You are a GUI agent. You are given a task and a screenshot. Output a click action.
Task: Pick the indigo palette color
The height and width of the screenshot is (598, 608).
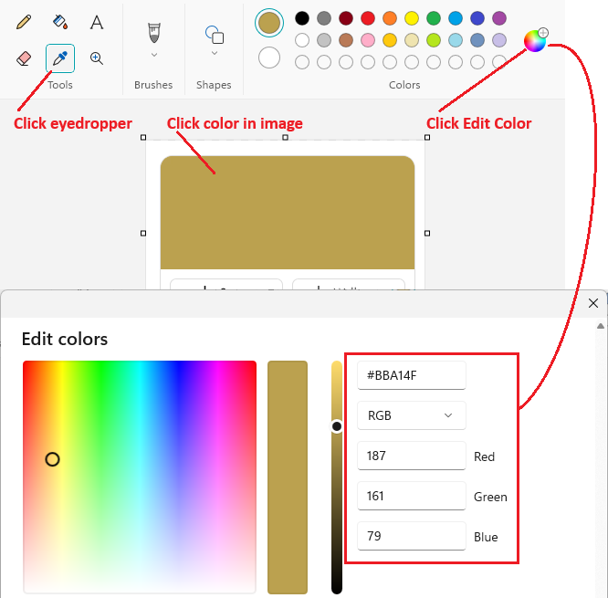click(x=477, y=18)
